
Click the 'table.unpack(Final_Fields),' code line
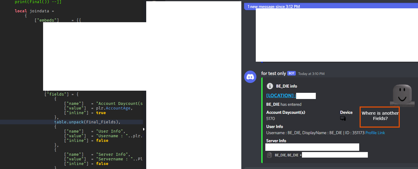coord(87,122)
